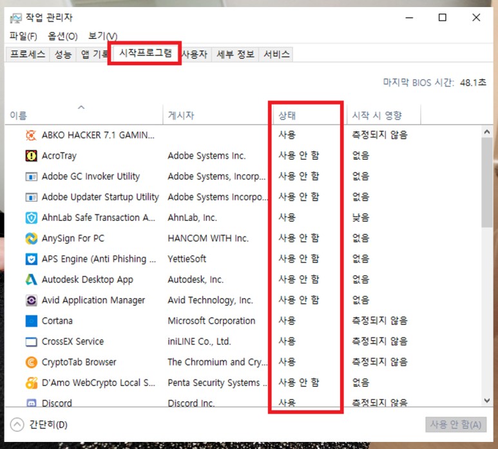Select the ABKO HACKER 7.1 GAMIN icon
This screenshot has height=449, width=498.
pyautogui.click(x=31, y=135)
